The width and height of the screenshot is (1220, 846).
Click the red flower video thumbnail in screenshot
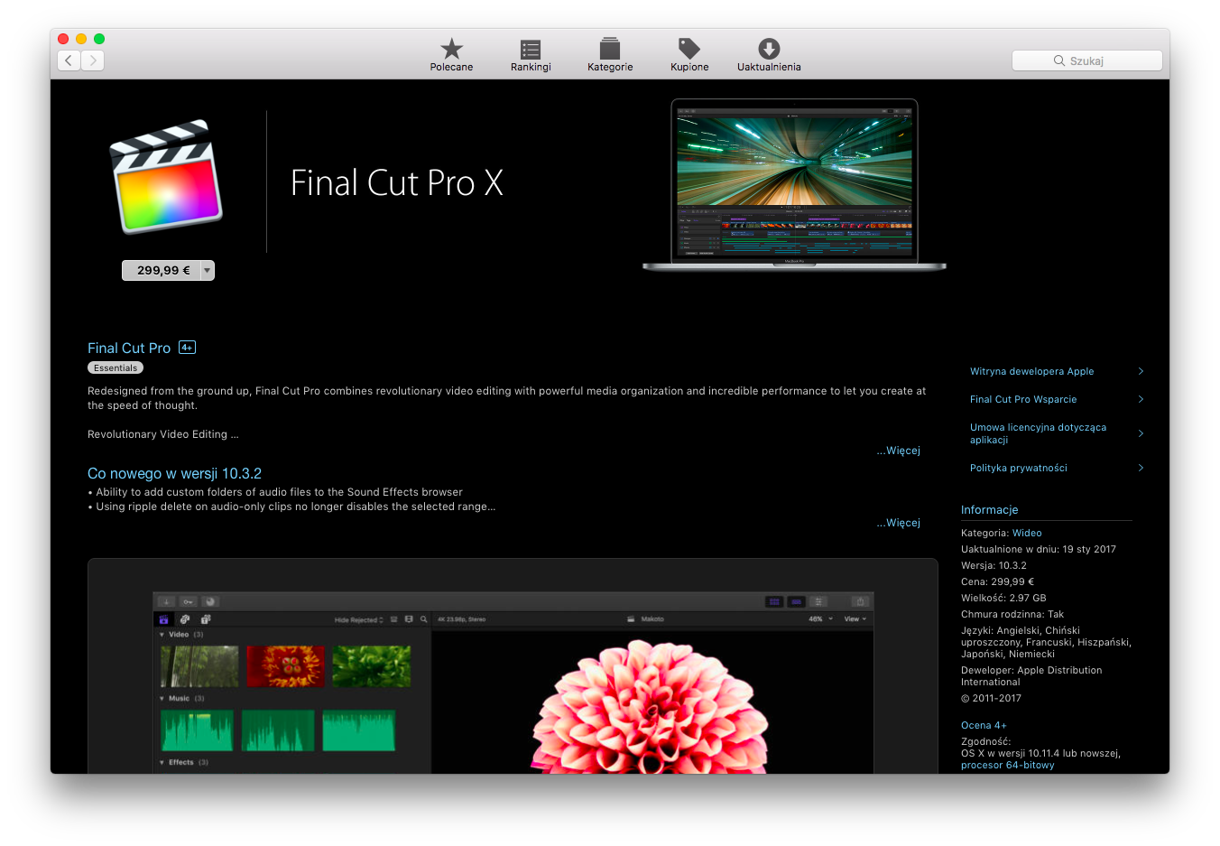pos(285,666)
